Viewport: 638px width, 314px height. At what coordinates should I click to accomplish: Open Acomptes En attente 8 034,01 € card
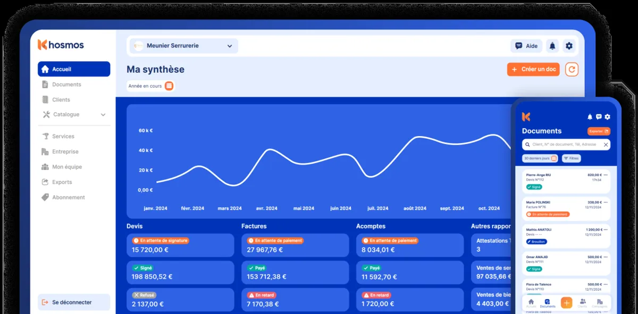[410, 245]
